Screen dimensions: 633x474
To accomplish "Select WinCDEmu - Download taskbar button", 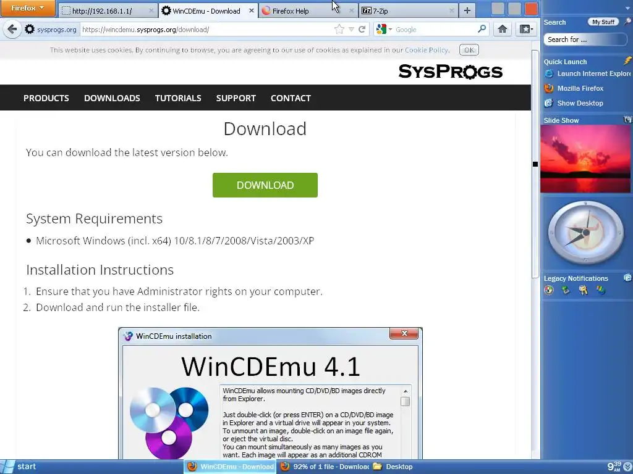I will [230, 467].
